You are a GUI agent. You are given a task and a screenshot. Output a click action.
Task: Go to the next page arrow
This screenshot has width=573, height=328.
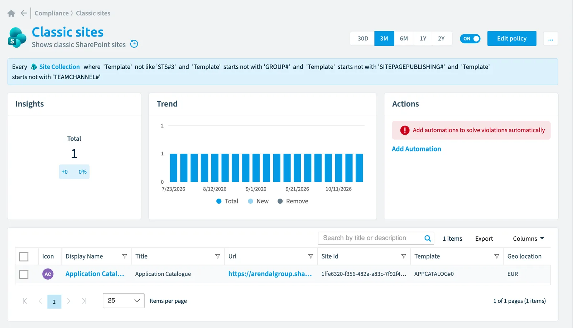pos(69,301)
